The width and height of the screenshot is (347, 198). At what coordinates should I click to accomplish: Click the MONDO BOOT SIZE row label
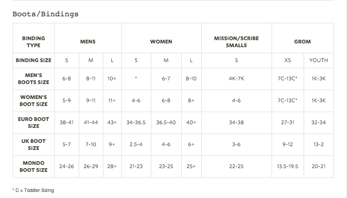point(34,167)
